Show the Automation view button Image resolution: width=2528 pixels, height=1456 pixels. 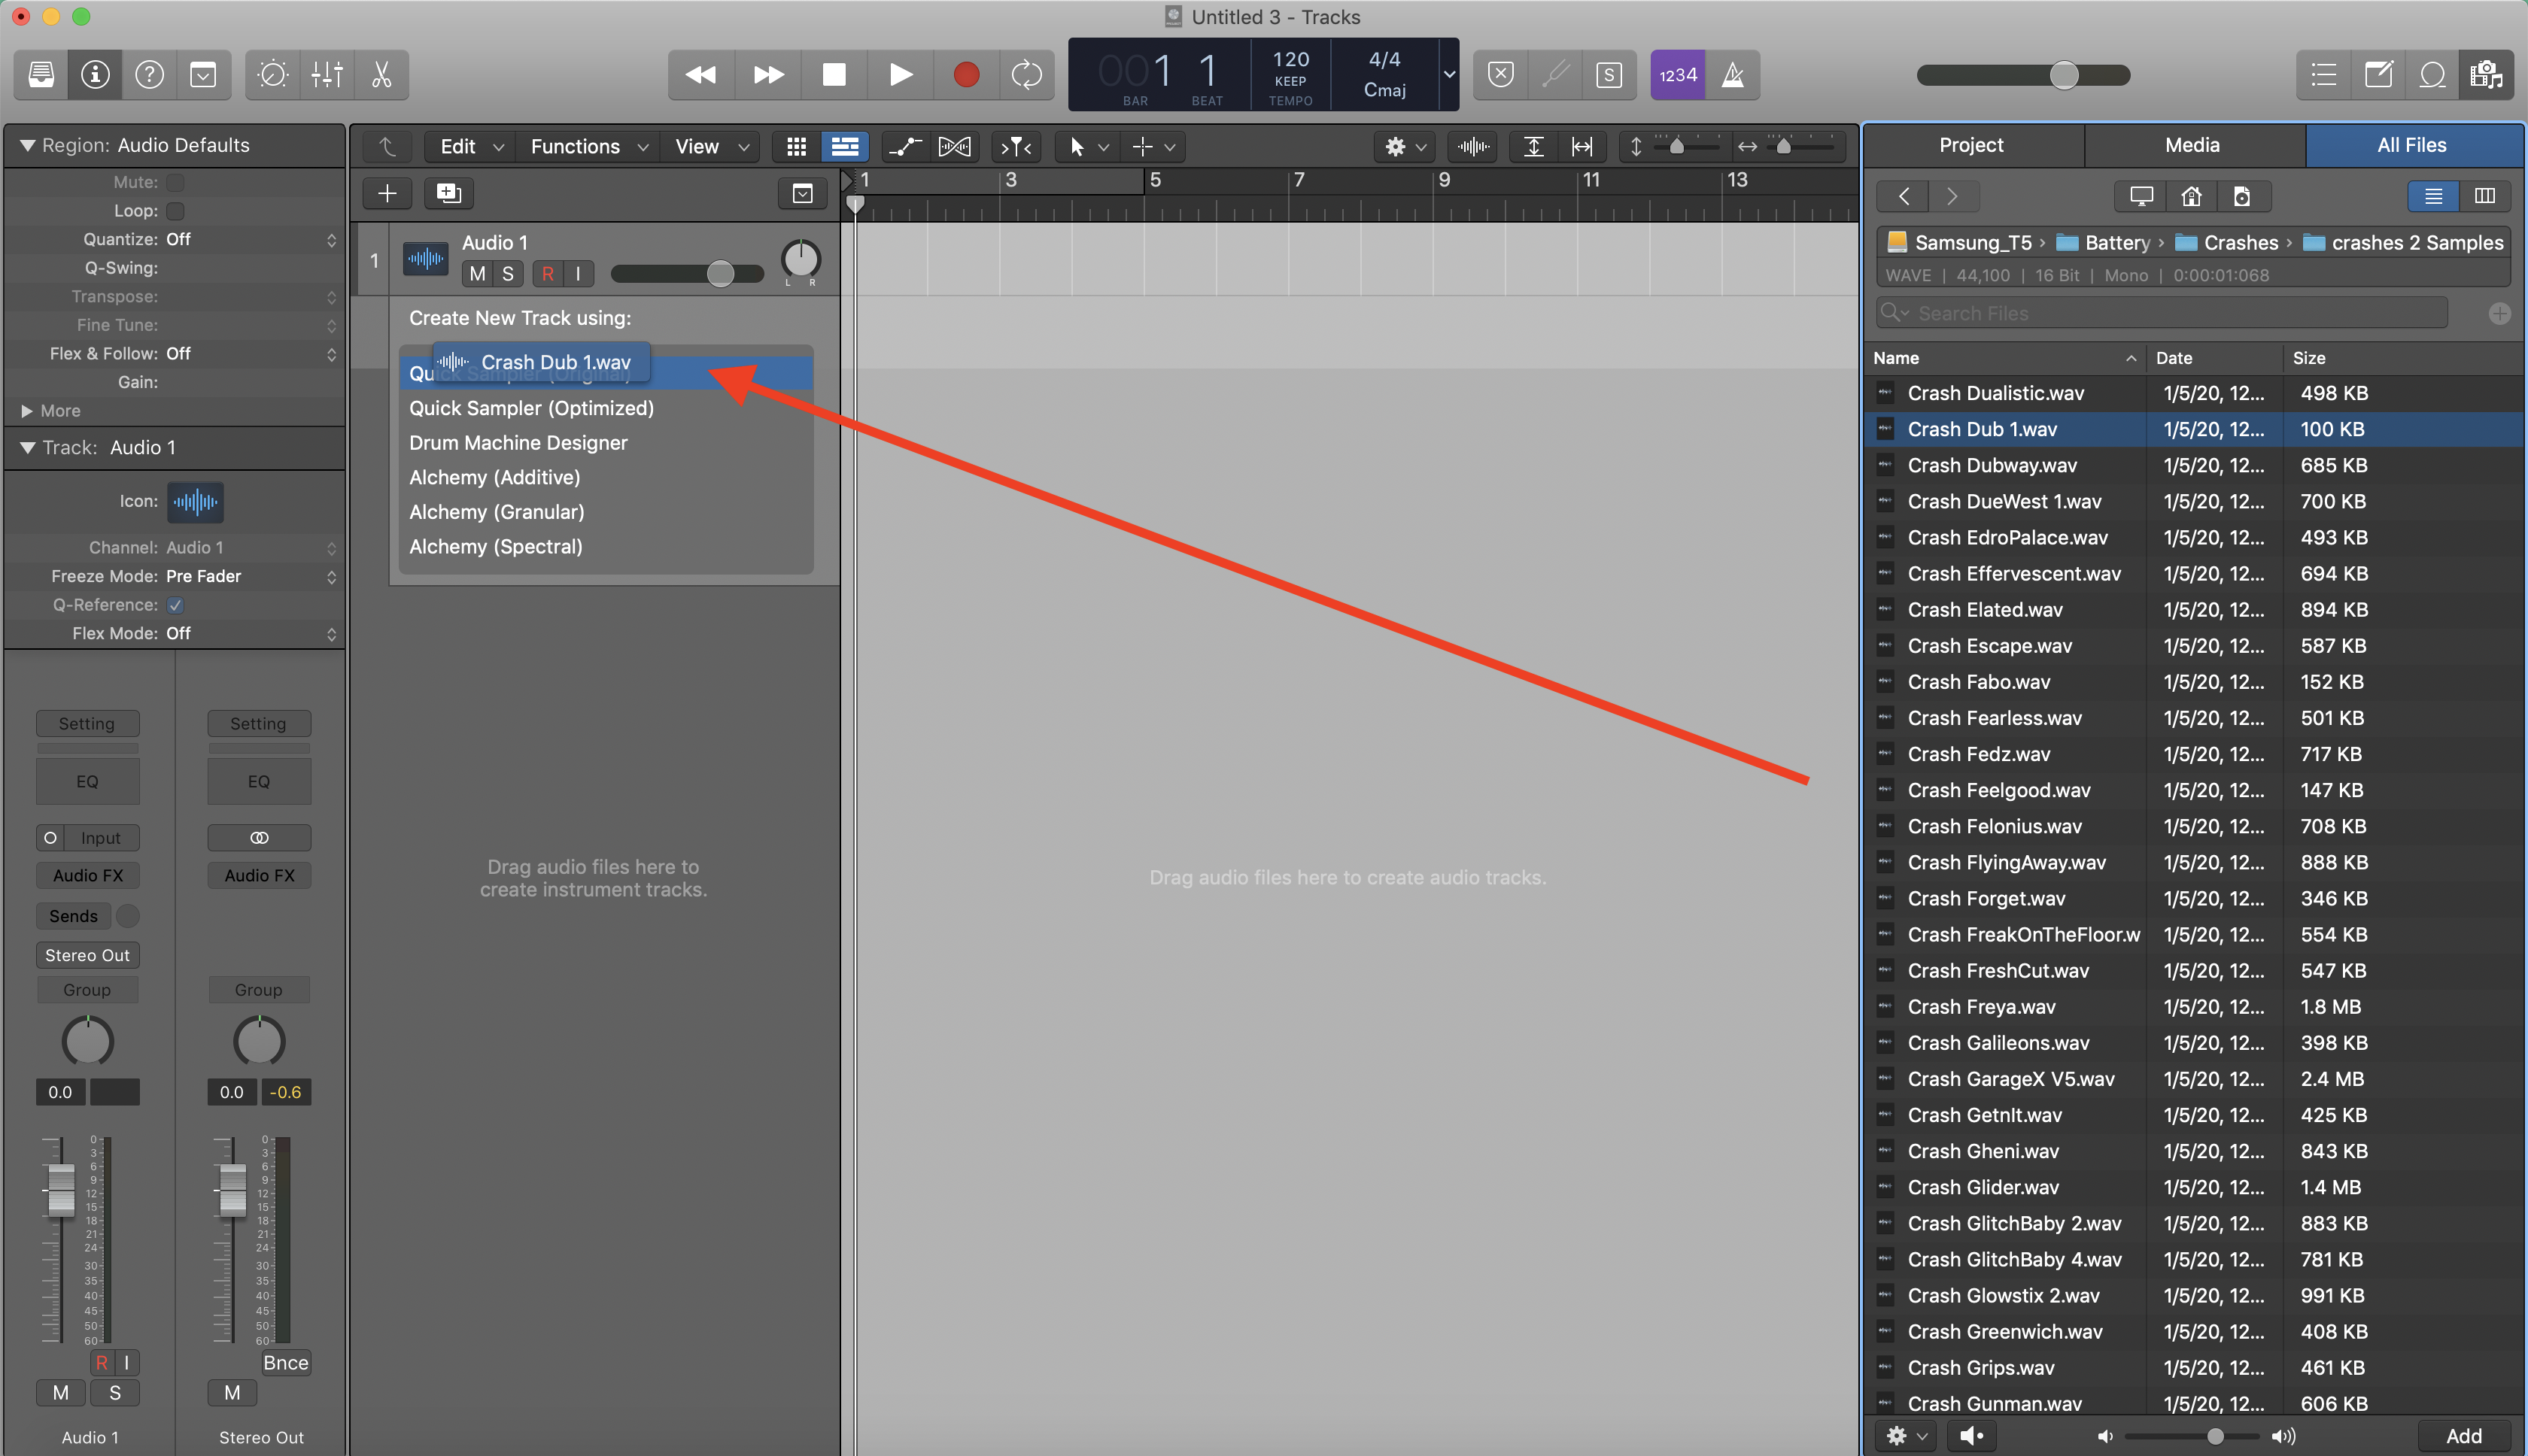[904, 147]
